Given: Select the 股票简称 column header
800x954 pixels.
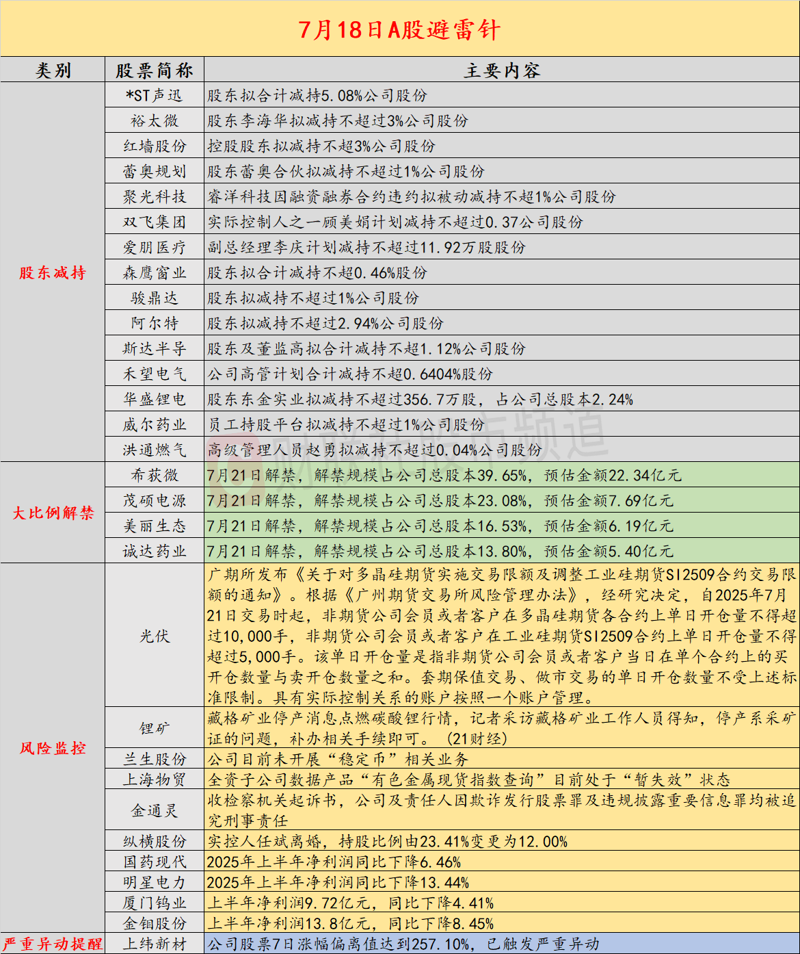Looking at the screenshot, I should pyautogui.click(x=155, y=70).
